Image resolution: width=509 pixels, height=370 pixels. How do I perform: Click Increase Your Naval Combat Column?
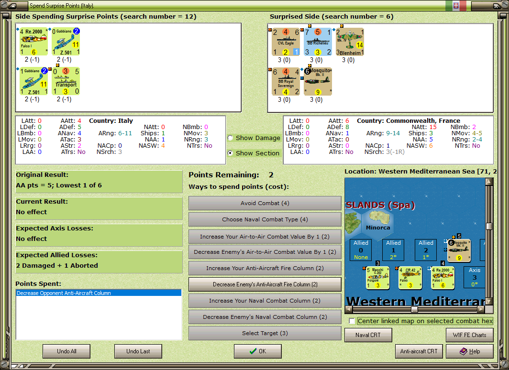click(265, 301)
